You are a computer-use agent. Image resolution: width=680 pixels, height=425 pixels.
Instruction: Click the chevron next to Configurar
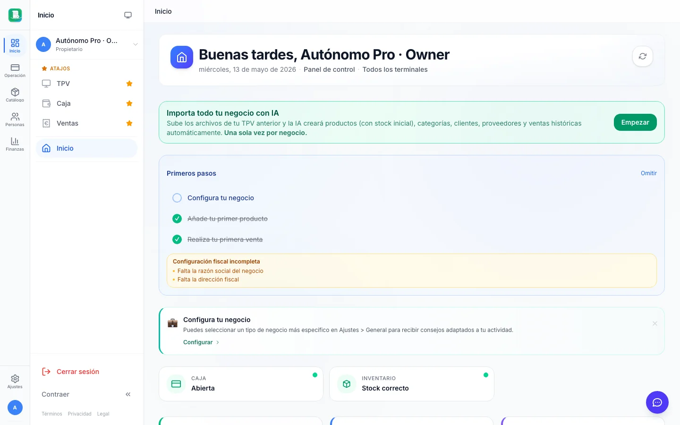218,342
